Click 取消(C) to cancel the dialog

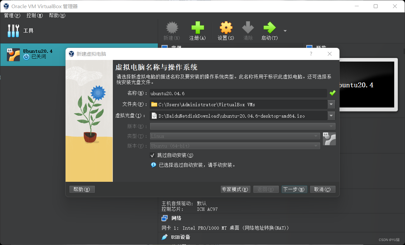(x=322, y=189)
